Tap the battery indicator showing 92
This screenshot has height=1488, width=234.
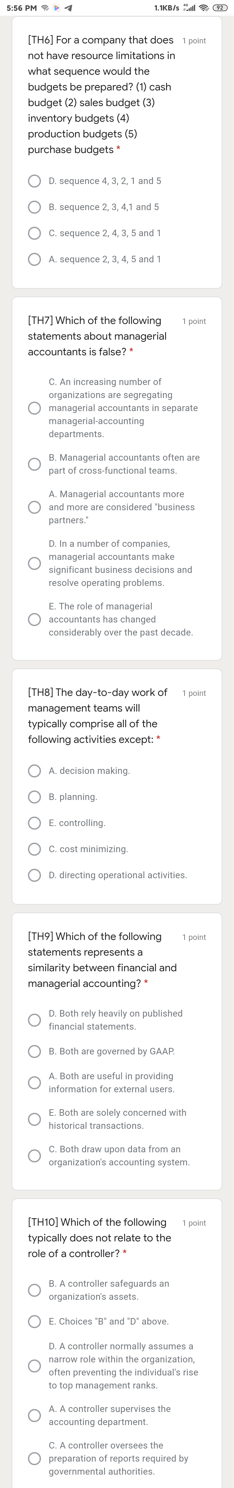point(220,8)
